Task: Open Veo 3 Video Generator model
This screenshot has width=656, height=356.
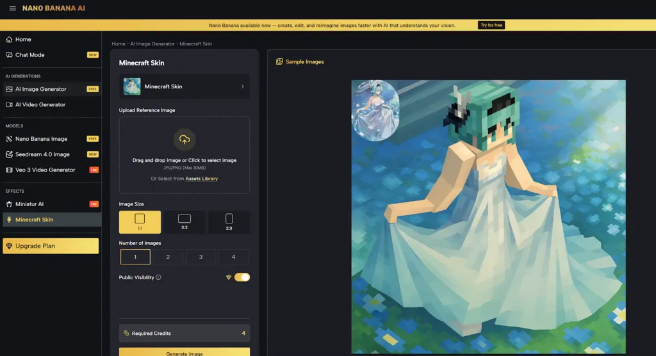Action: (51, 170)
